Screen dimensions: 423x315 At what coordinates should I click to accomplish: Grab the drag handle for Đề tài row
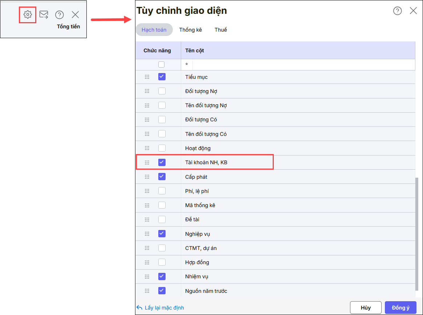coord(147,219)
